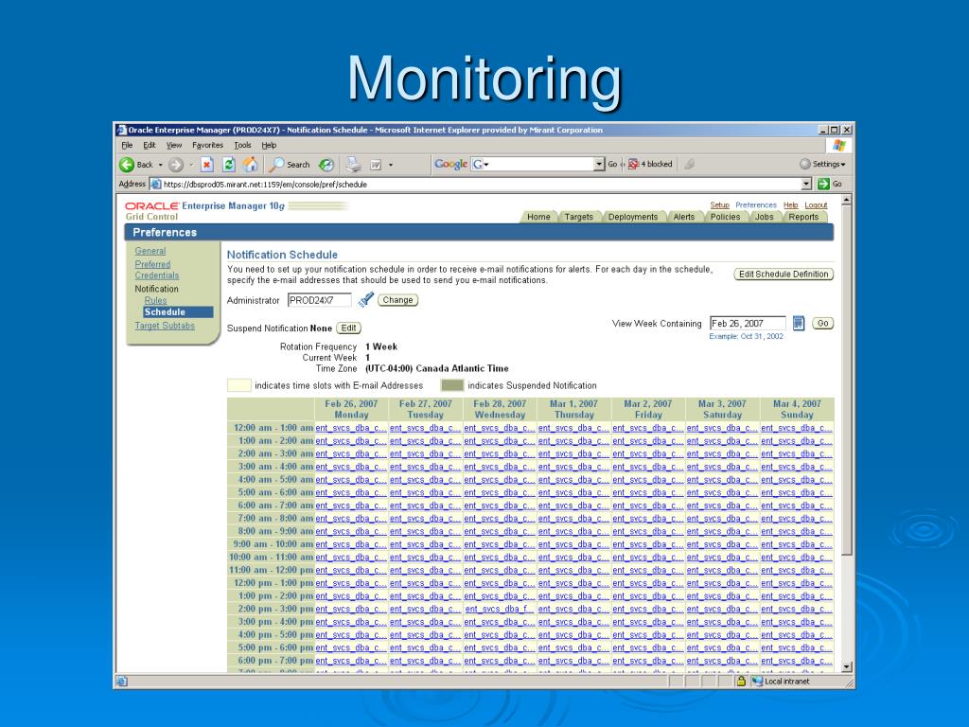The image size is (969, 727).
Task: Open the Tools menu
Action: (x=243, y=145)
